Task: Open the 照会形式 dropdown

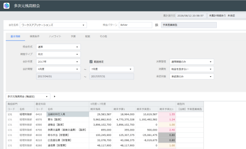Action: click(x=58, y=47)
